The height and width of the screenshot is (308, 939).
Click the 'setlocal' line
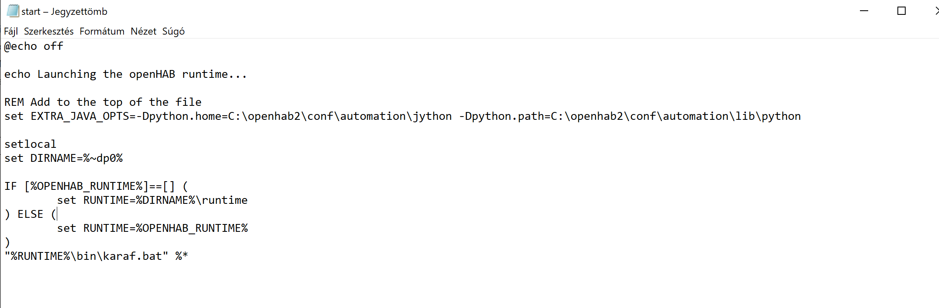point(30,144)
